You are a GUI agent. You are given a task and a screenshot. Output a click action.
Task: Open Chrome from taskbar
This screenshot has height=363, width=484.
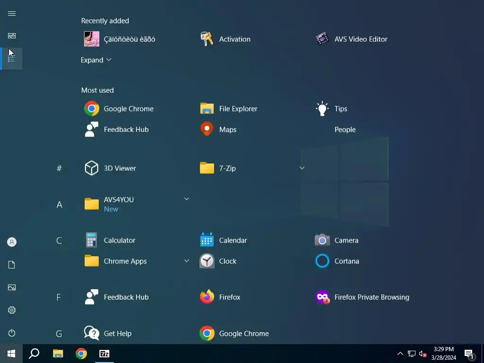pyautogui.click(x=81, y=354)
